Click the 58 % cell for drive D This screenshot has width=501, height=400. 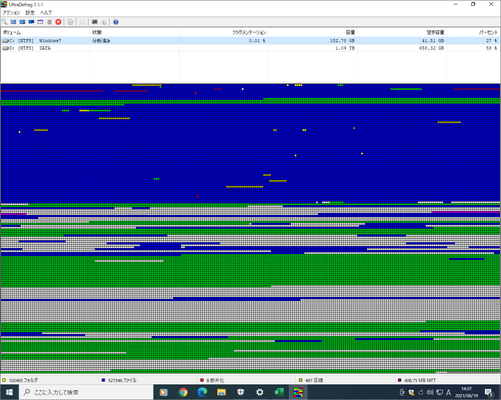pyautogui.click(x=491, y=48)
